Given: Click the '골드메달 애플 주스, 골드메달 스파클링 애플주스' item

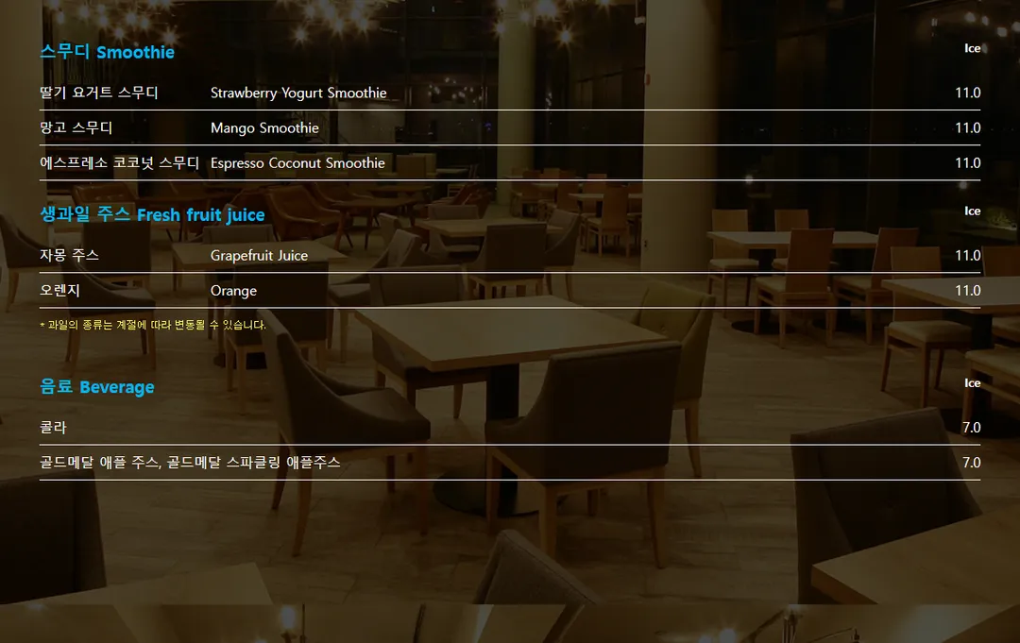Looking at the screenshot, I should pos(190,463).
